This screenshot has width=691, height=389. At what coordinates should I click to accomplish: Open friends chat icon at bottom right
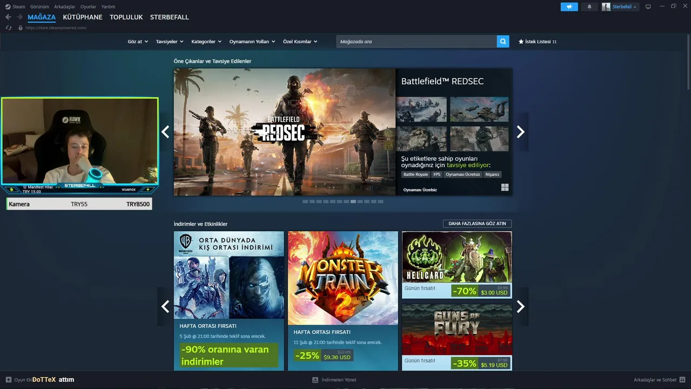682,380
